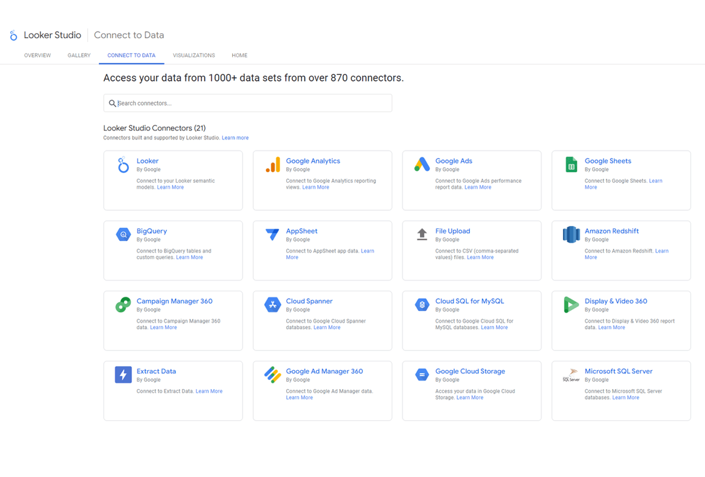This screenshot has height=477, width=705.
Task: Open the Google Analytics title link
Action: tap(313, 160)
